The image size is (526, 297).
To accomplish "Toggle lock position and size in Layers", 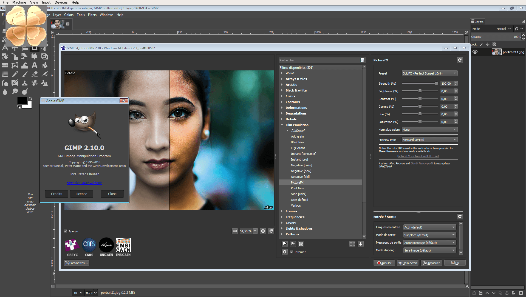I will pyautogui.click(x=488, y=44).
